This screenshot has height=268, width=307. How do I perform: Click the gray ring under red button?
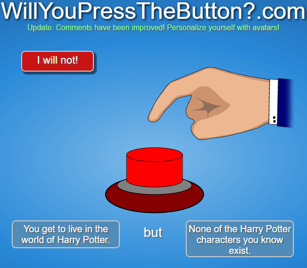pos(155,189)
